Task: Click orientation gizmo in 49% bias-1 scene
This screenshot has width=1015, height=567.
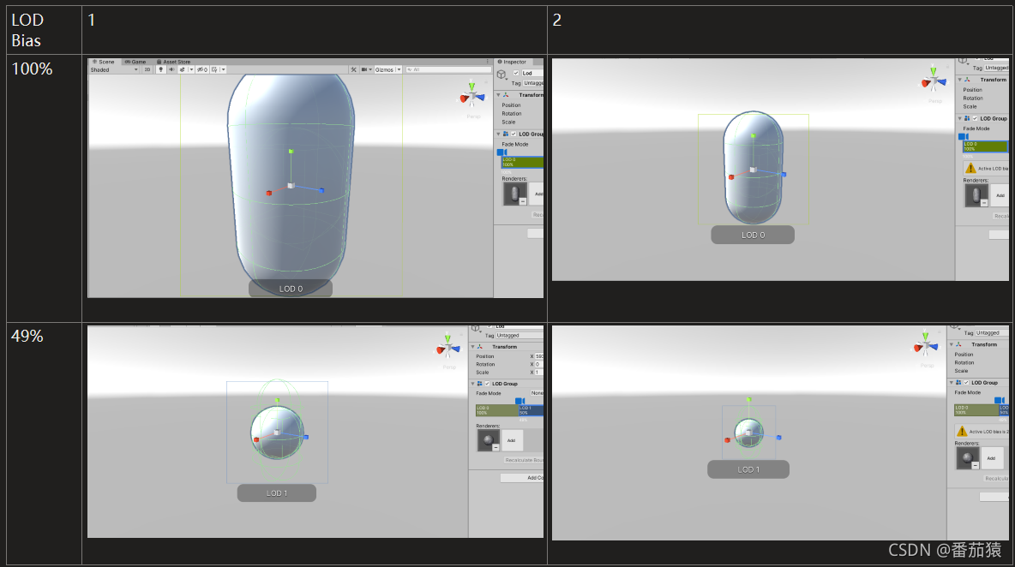Action: (448, 347)
